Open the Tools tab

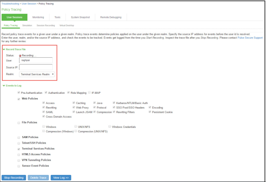click(57, 17)
